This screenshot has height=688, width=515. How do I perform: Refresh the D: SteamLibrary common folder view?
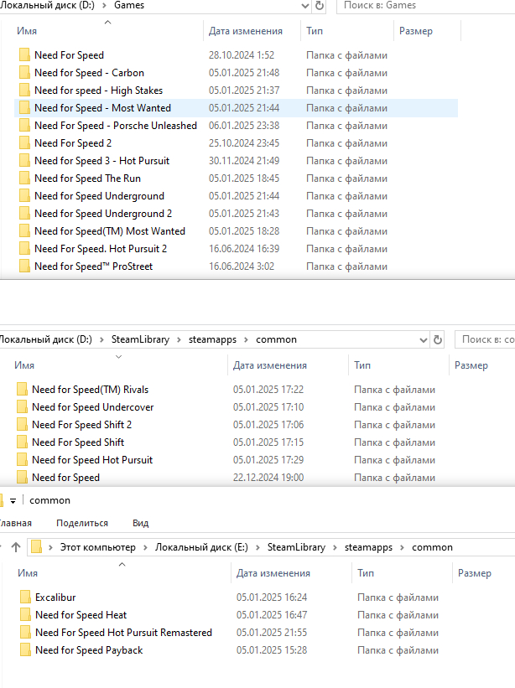pyautogui.click(x=438, y=339)
